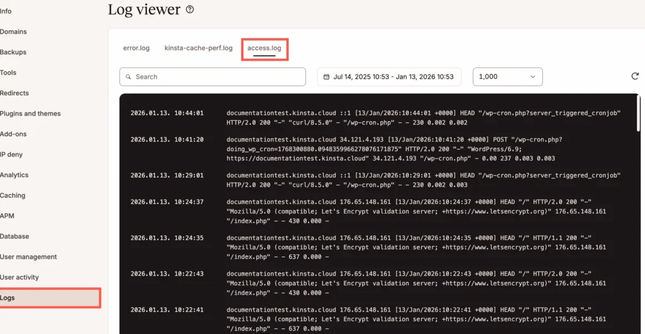The image size is (645, 334).
Task: Click timestamp 2026.01.13. 10:44:01
Action: tap(167, 113)
